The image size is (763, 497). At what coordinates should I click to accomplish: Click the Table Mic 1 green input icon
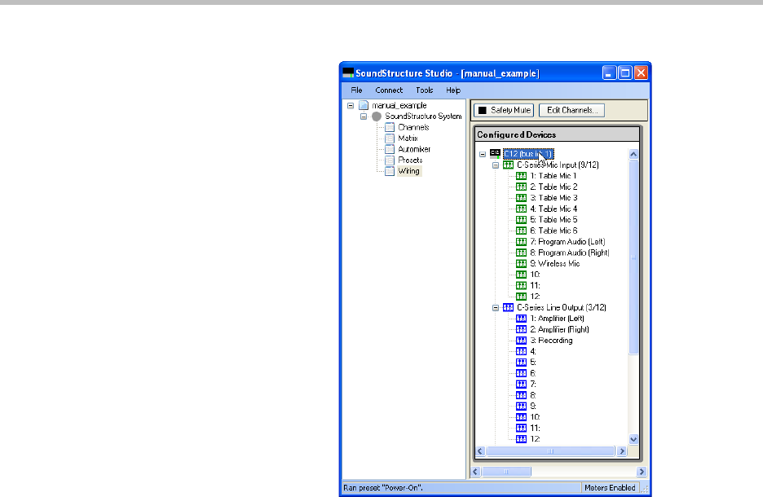point(521,176)
